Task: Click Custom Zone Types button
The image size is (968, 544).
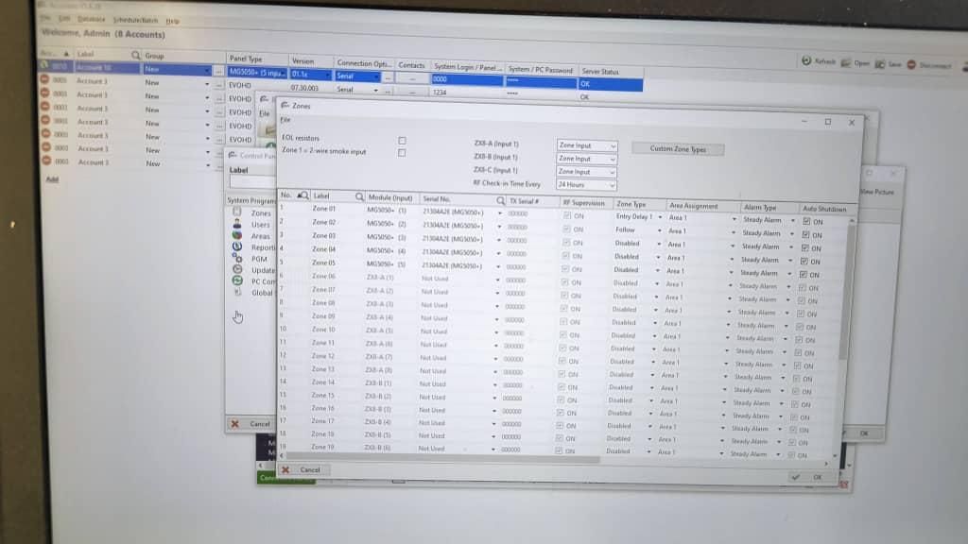Action: coord(677,148)
